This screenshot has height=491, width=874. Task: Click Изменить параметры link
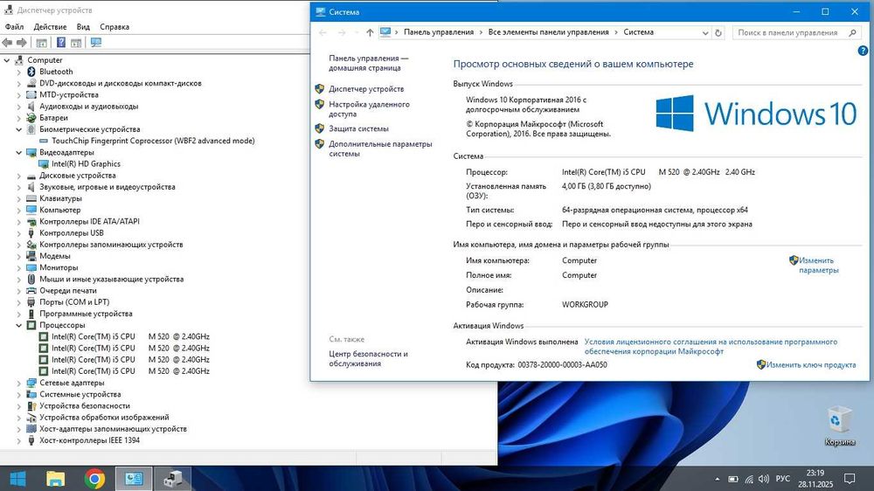[x=818, y=266]
